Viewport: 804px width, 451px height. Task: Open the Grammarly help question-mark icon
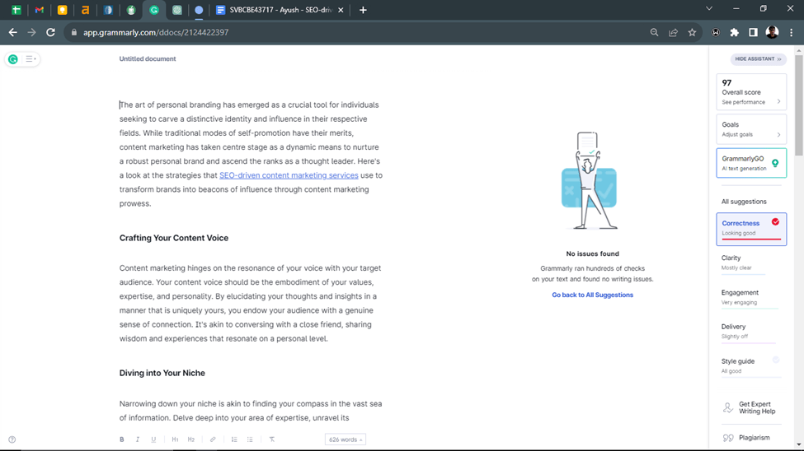12,439
